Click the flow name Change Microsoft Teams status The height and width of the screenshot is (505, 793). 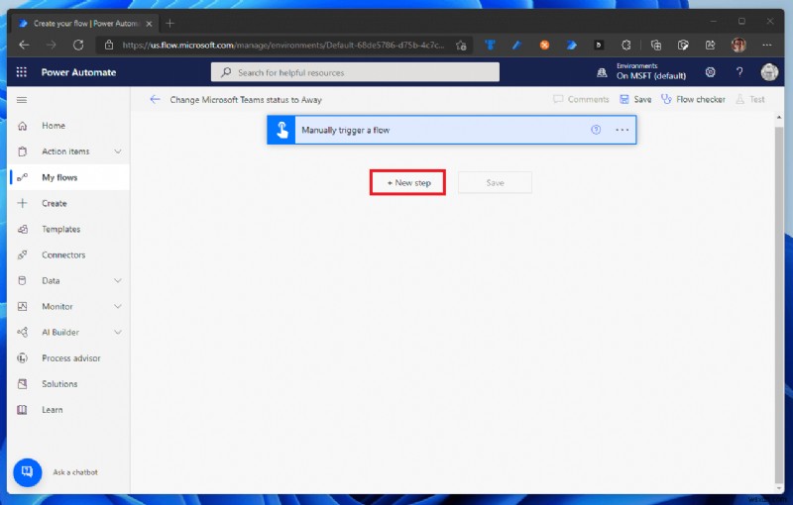246,100
